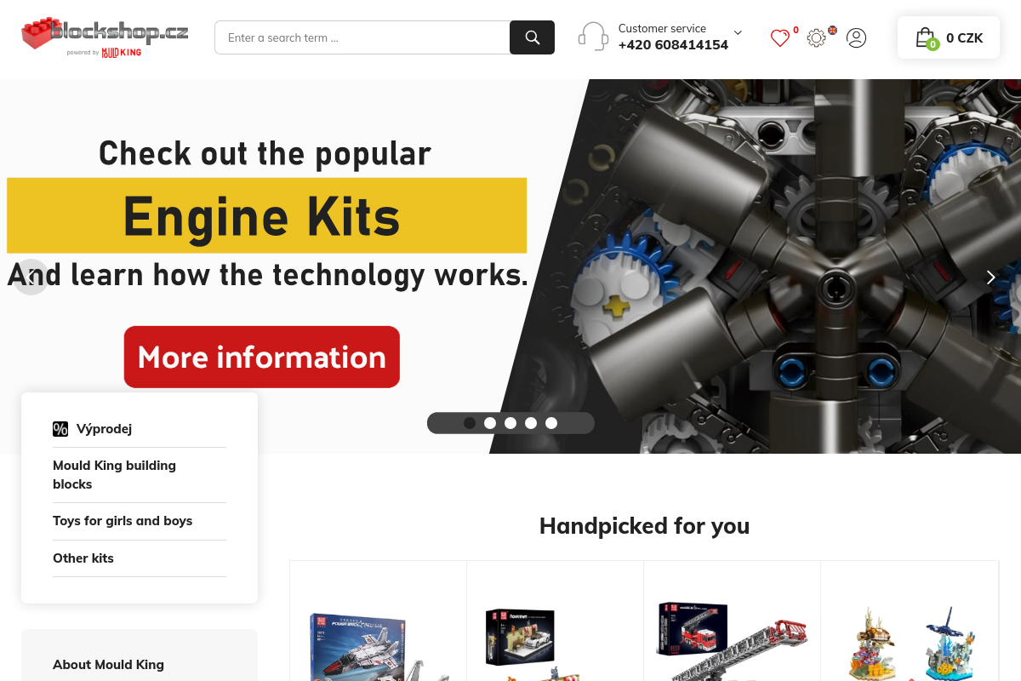The image size is (1021, 681).
Task: Select the third carousel slide dot
Action: tap(510, 423)
